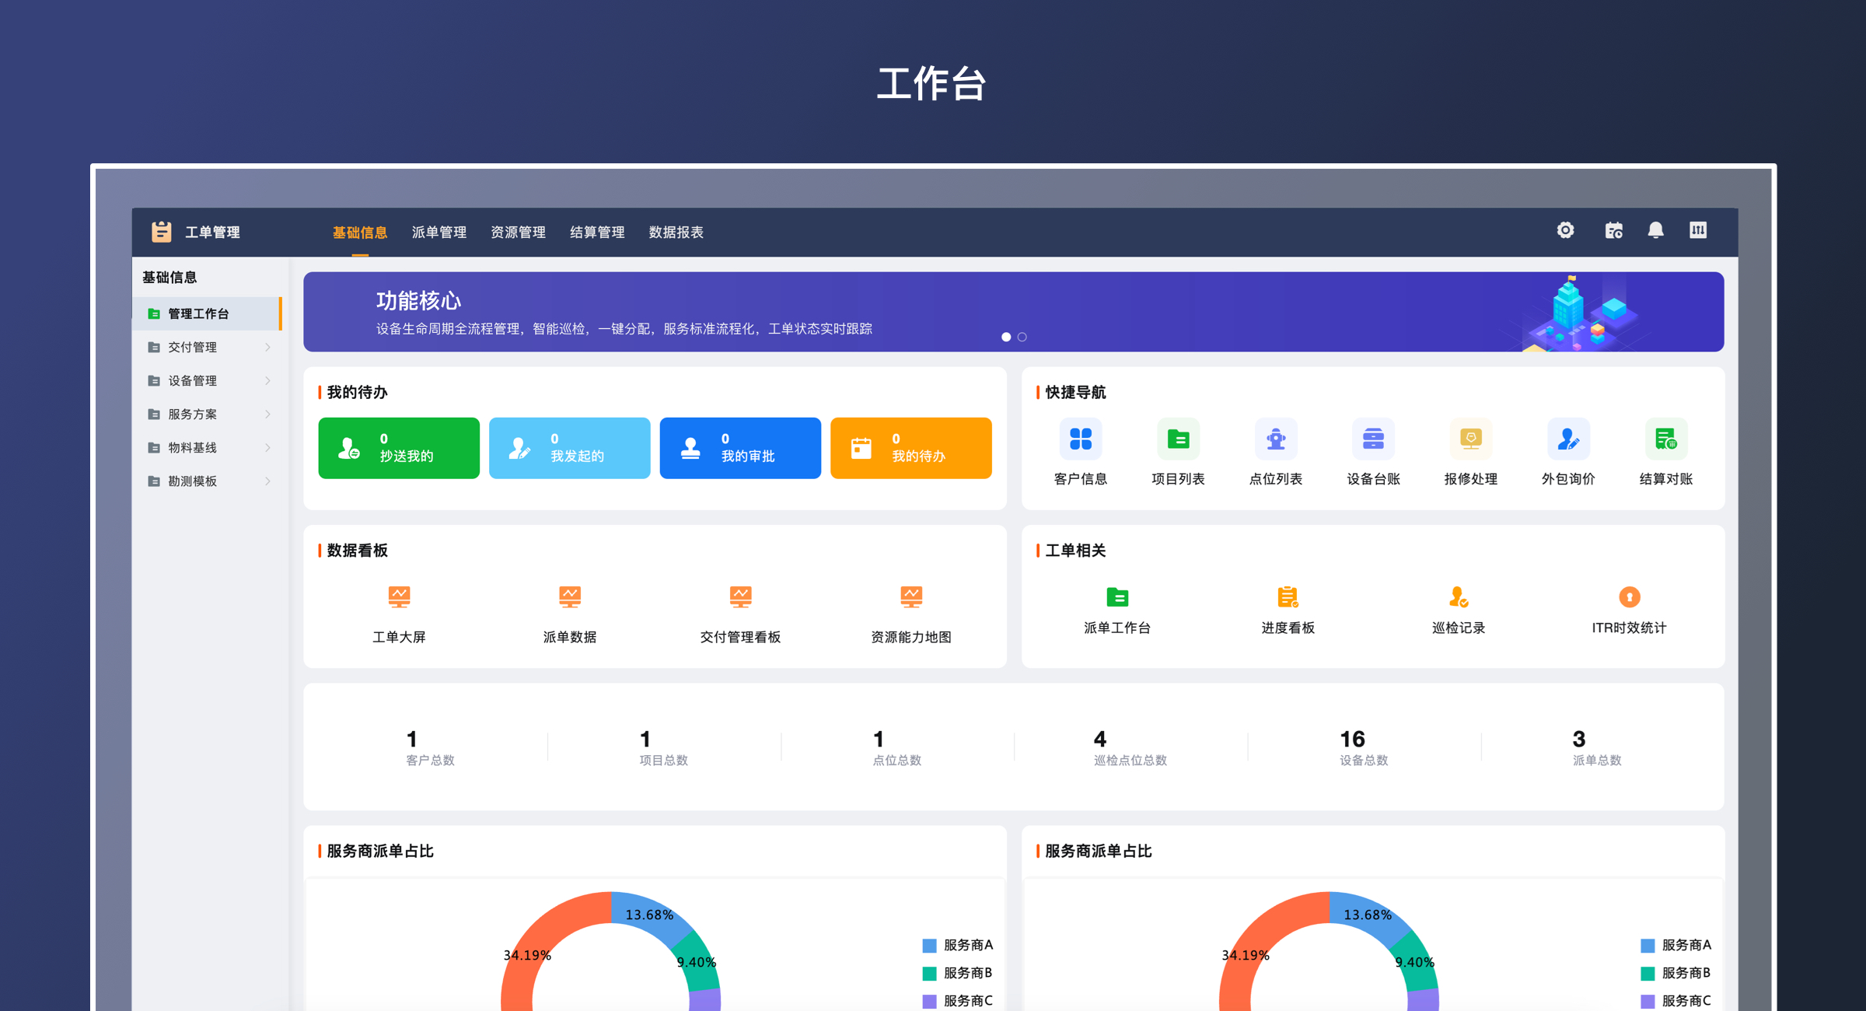Open the 客户信息 quick navigation icon

coord(1081,439)
